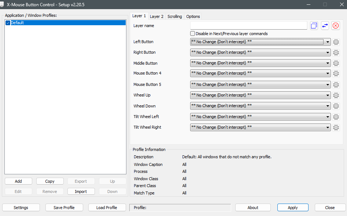Screen dimensions: 347x216
Task: Open Middle Button settings gear
Action: pos(336,63)
